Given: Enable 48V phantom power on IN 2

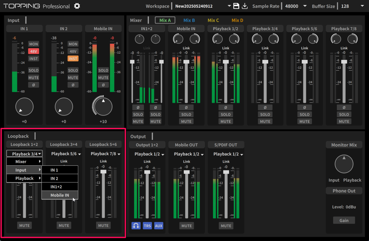Looking at the screenshot, I should point(73,51).
